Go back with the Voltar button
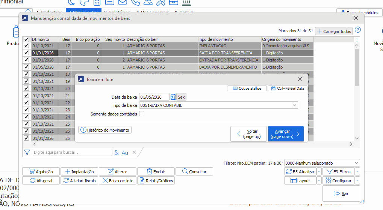Screen dimensions: 383x210 coord(249,134)
